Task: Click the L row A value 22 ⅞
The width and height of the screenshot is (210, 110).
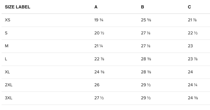Action: (99, 59)
